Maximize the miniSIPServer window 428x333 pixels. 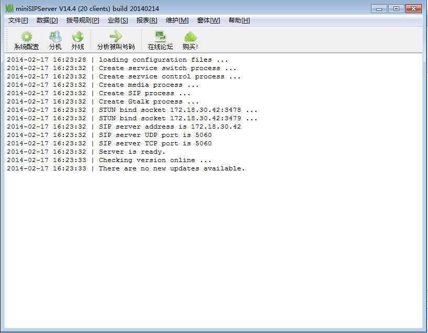tap(396, 9)
